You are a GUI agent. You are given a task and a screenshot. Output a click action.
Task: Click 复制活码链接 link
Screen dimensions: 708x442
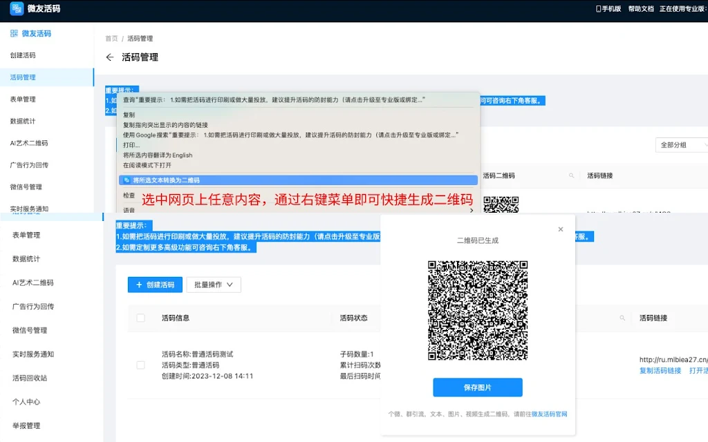click(660, 371)
